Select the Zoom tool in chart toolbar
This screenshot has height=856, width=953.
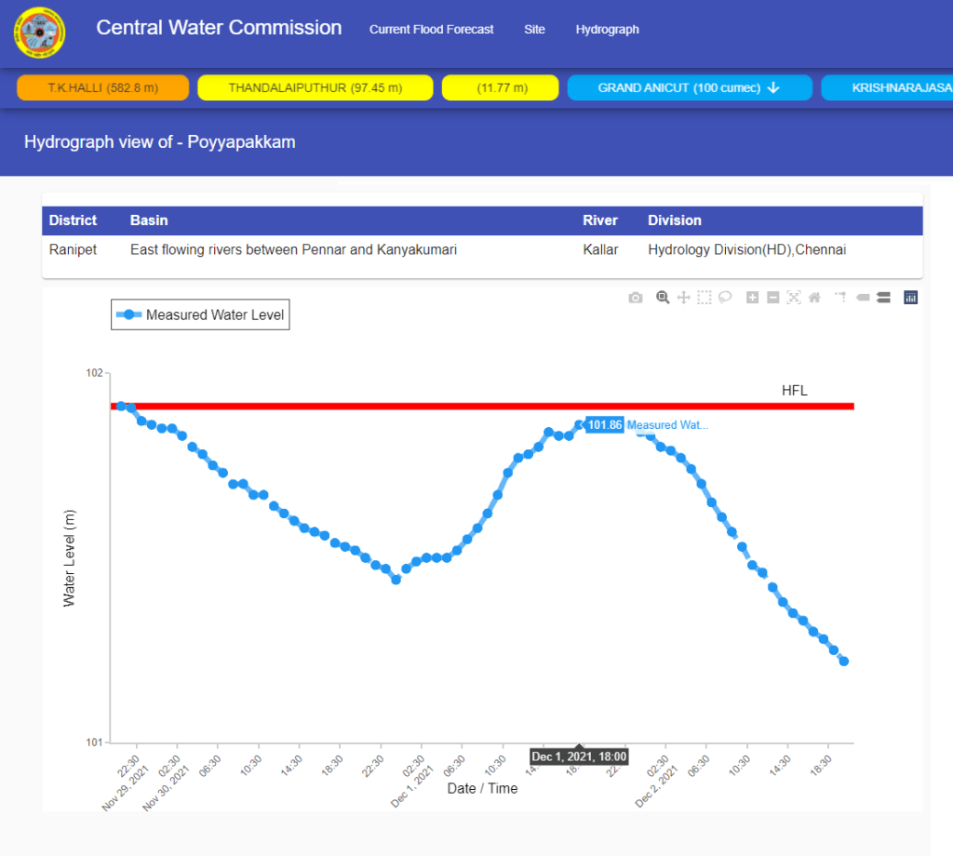pyautogui.click(x=663, y=298)
